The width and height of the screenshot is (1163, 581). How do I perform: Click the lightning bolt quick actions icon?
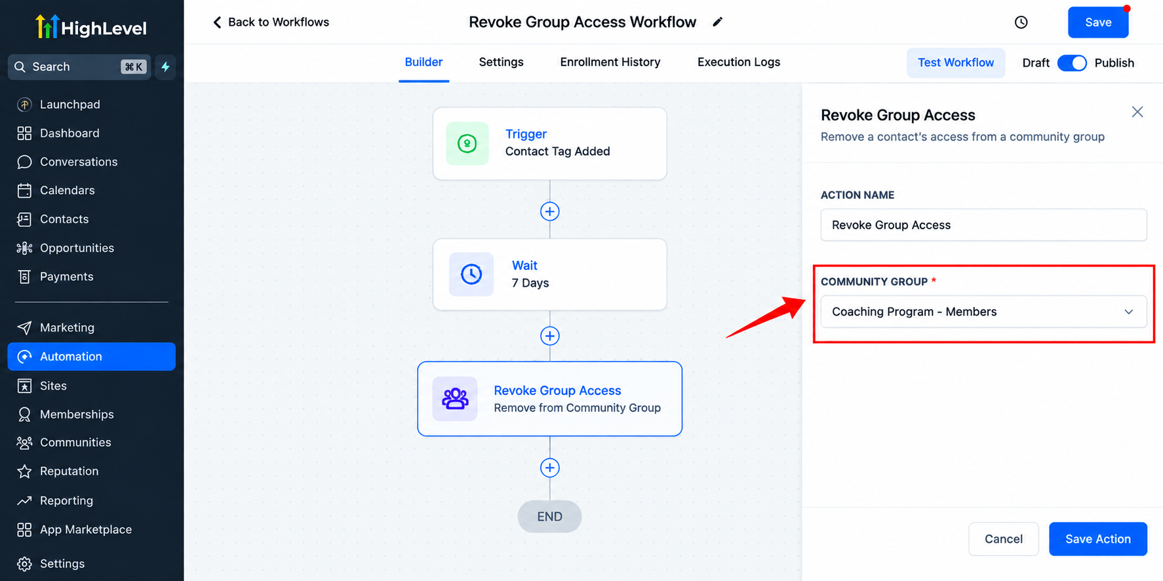click(165, 67)
